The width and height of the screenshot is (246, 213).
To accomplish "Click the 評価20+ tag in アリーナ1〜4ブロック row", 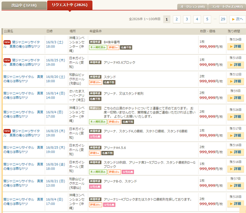I will [x=96, y=205].
